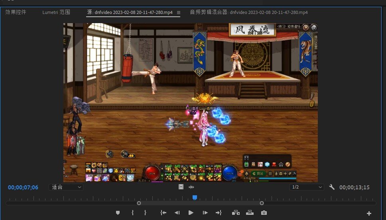
Task: Click the right zoom scrollbar handle
Action: click(262, 203)
